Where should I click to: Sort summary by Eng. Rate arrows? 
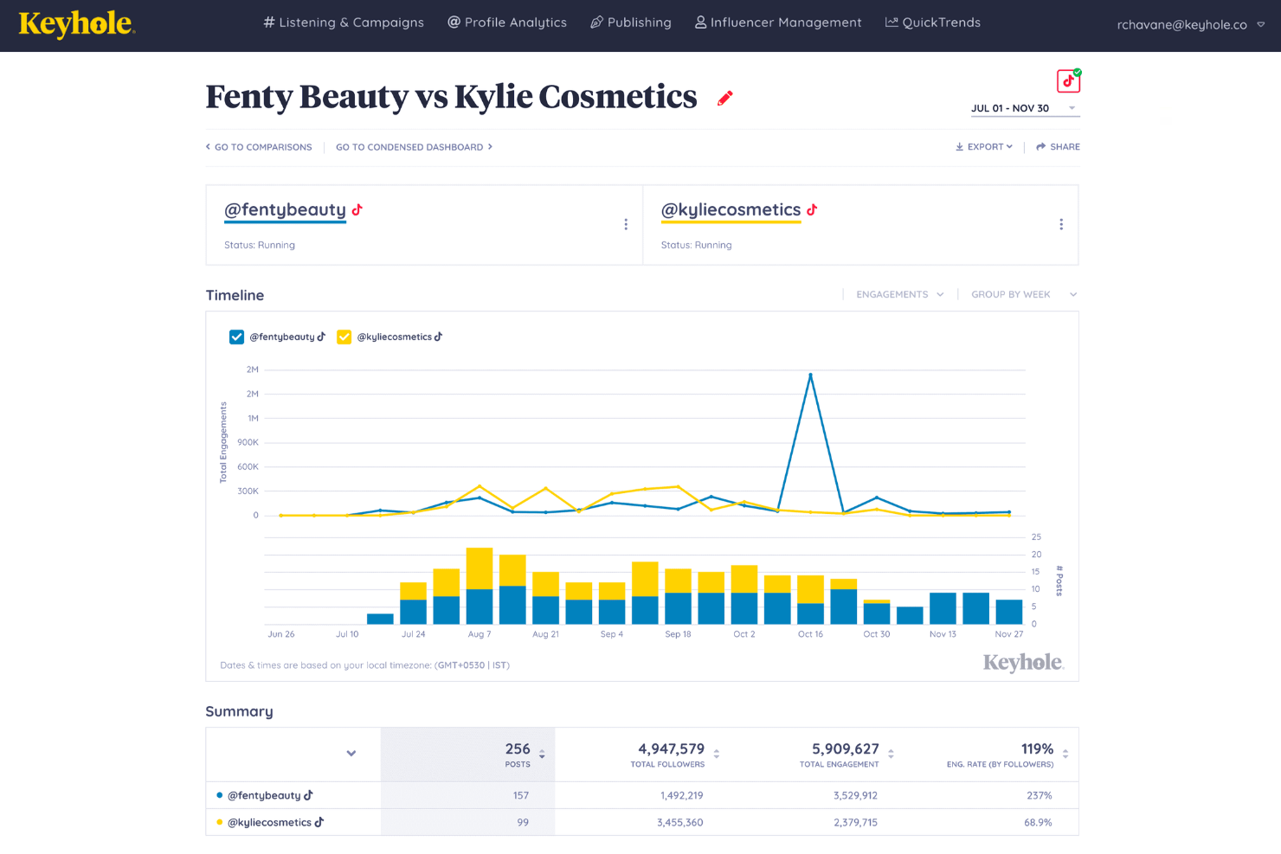1065,754
